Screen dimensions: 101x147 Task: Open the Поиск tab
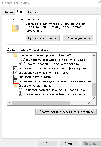[32, 12]
